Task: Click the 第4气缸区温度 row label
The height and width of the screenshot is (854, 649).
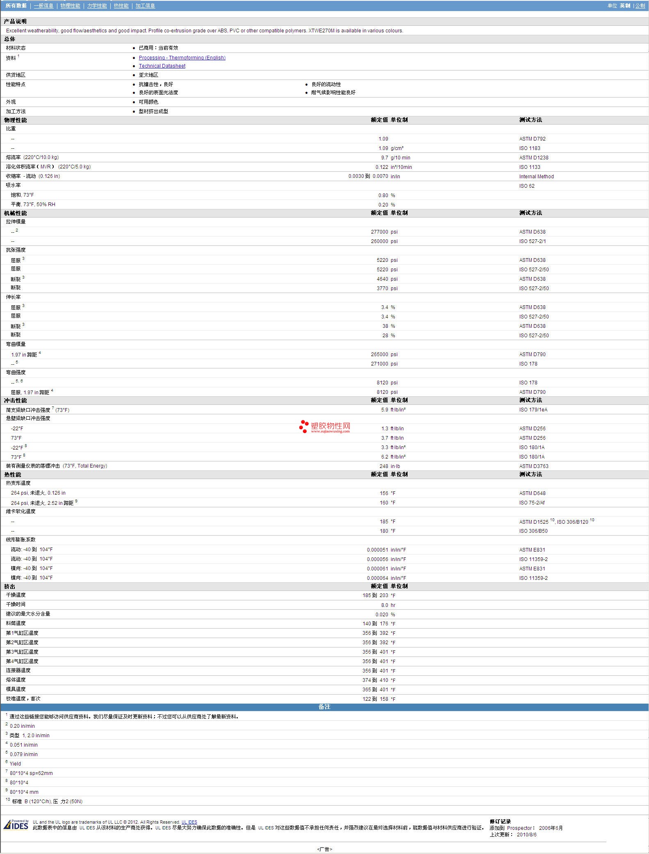Action: [22, 661]
